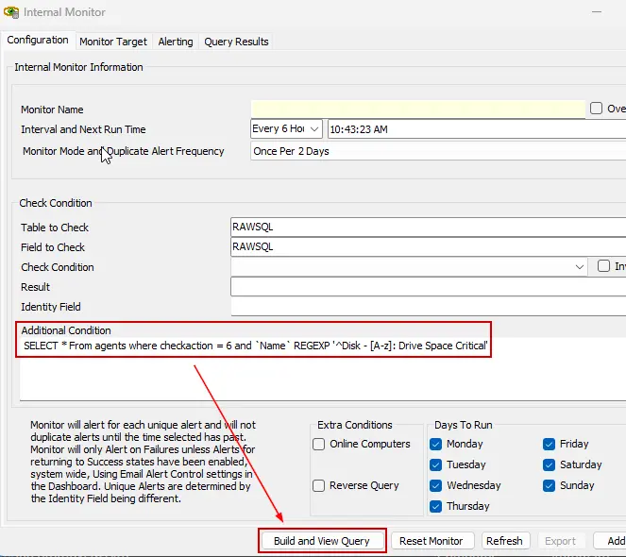Uncheck Saturday in Days To Run

coord(549,464)
